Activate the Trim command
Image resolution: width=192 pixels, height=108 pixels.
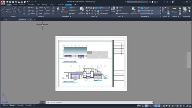pyautogui.click(x=47, y=8)
